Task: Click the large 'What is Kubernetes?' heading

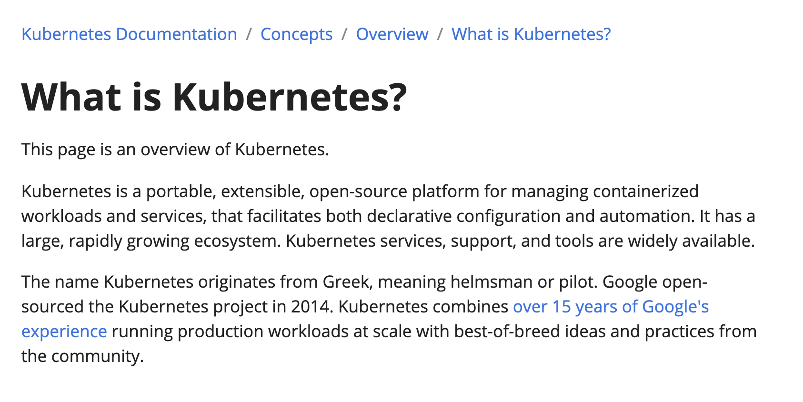Action: pos(214,97)
